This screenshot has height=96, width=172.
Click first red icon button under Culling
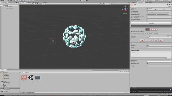coord(142,40)
